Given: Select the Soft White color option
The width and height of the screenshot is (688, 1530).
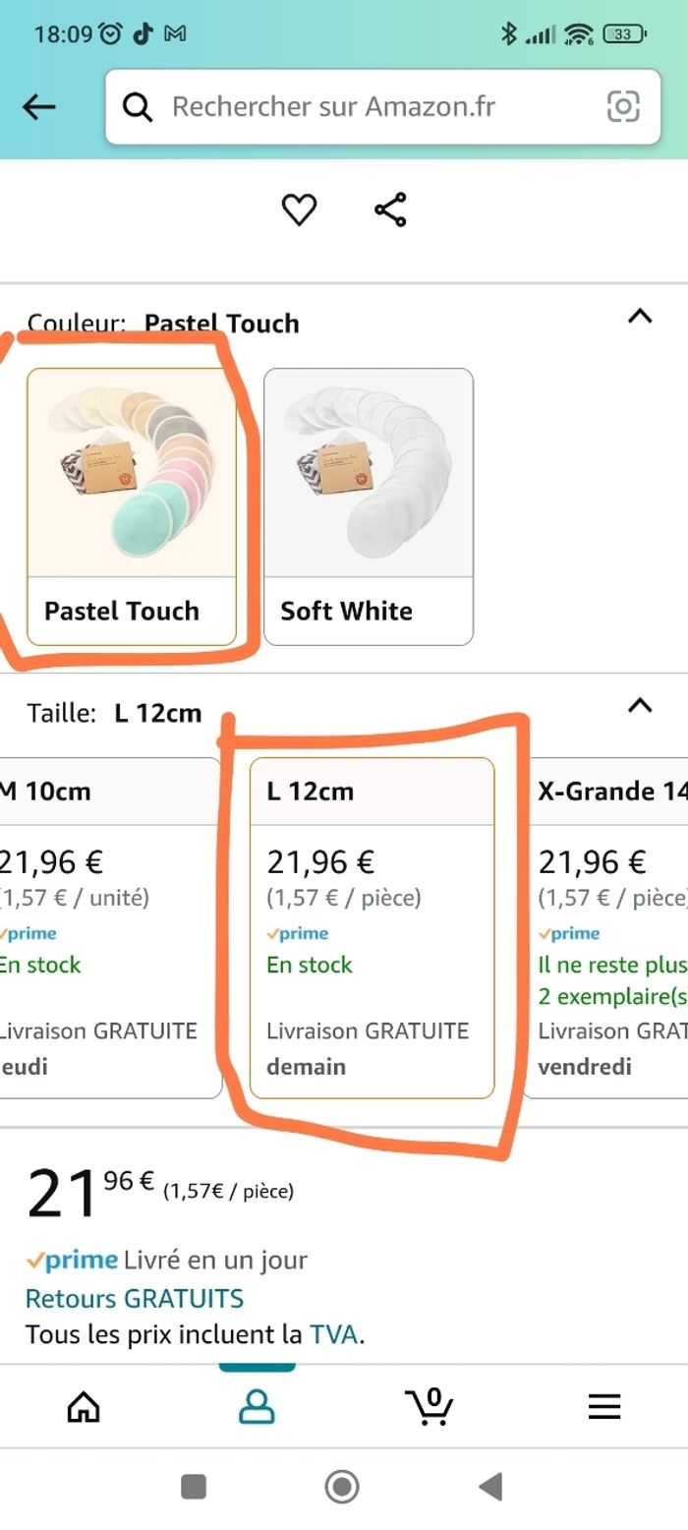Looking at the screenshot, I should point(369,505).
